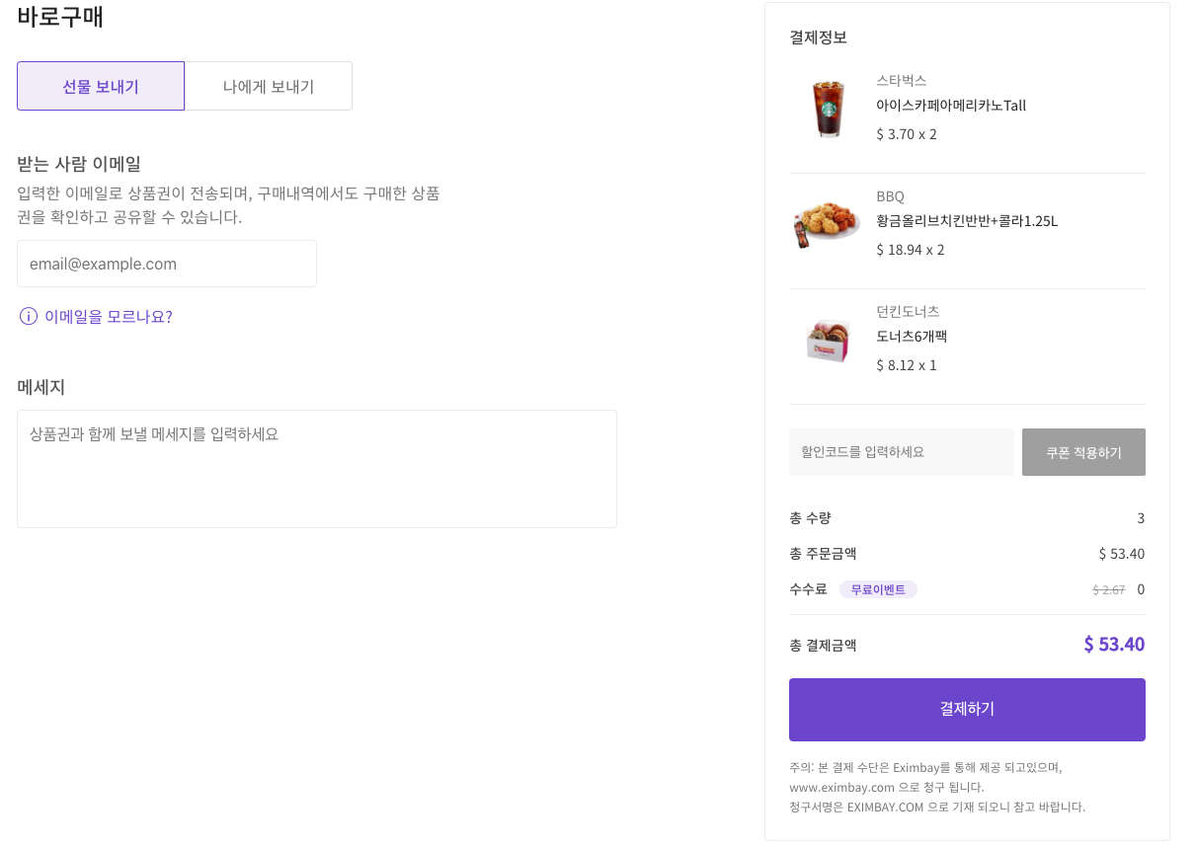Click the total payment amount $ 53.40 in purple
The image size is (1196, 849).
1114,645
